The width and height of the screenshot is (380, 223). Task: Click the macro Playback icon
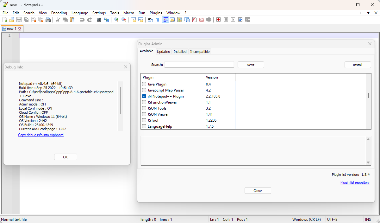(x=233, y=20)
